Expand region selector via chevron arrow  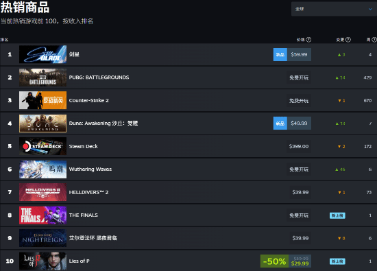pos(370,9)
